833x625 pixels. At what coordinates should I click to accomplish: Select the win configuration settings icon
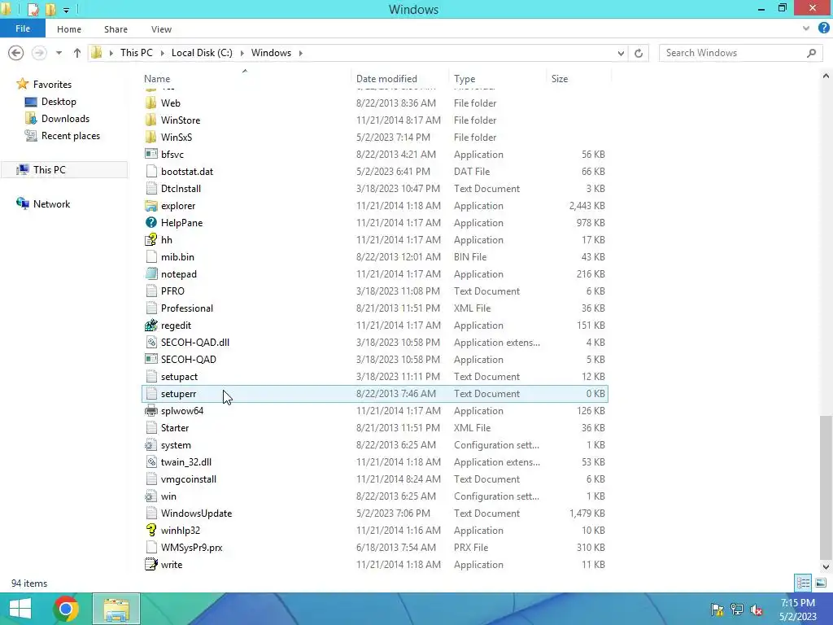150,496
